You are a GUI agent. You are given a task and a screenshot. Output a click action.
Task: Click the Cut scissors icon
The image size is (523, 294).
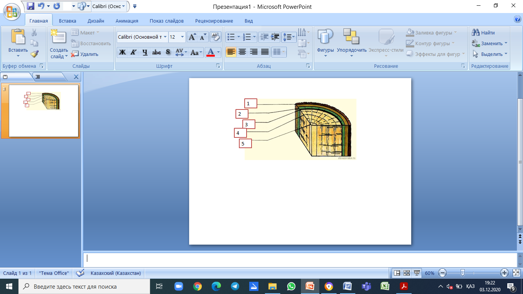(x=34, y=33)
